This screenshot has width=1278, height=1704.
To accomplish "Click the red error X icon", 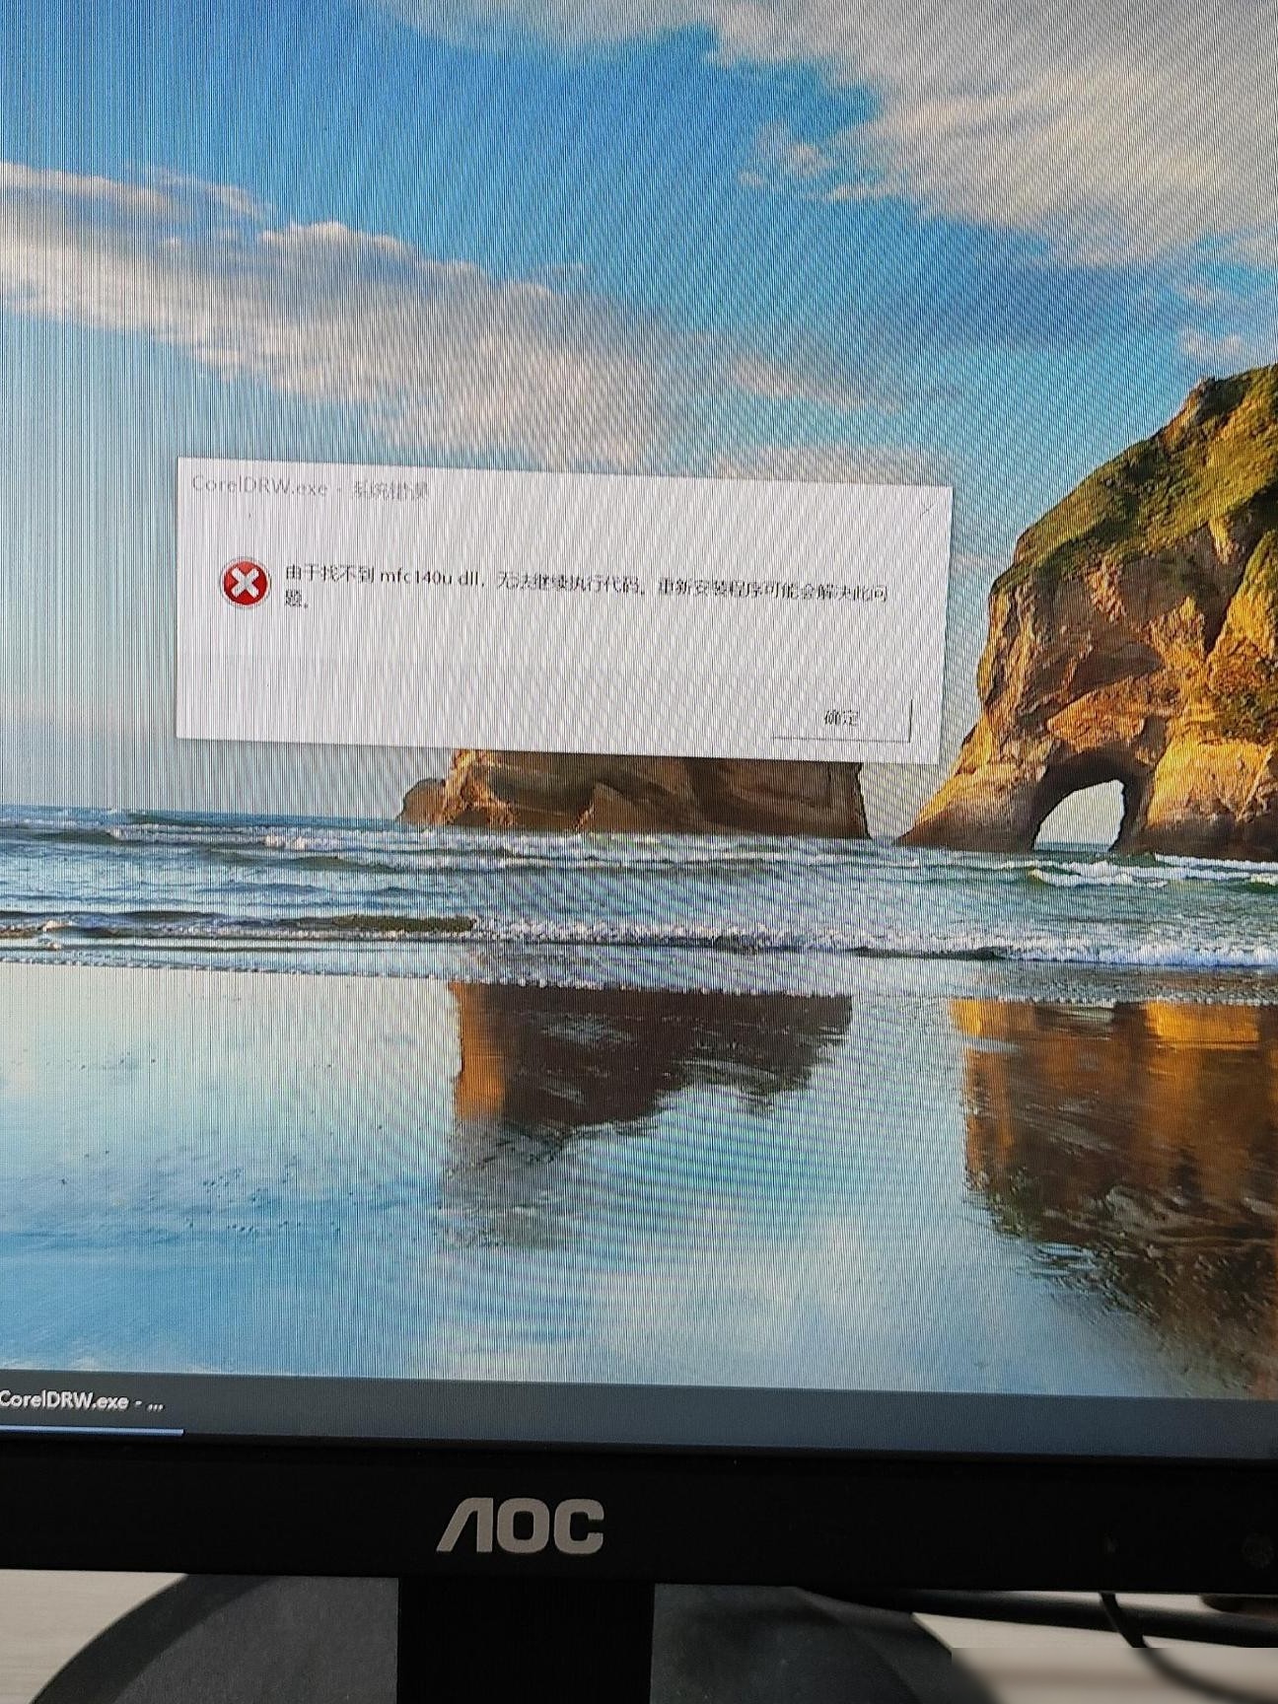I will pyautogui.click(x=245, y=583).
